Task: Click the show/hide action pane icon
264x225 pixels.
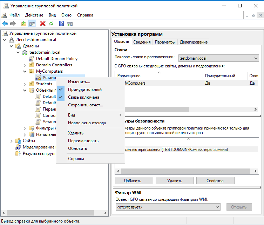Action: point(70,24)
